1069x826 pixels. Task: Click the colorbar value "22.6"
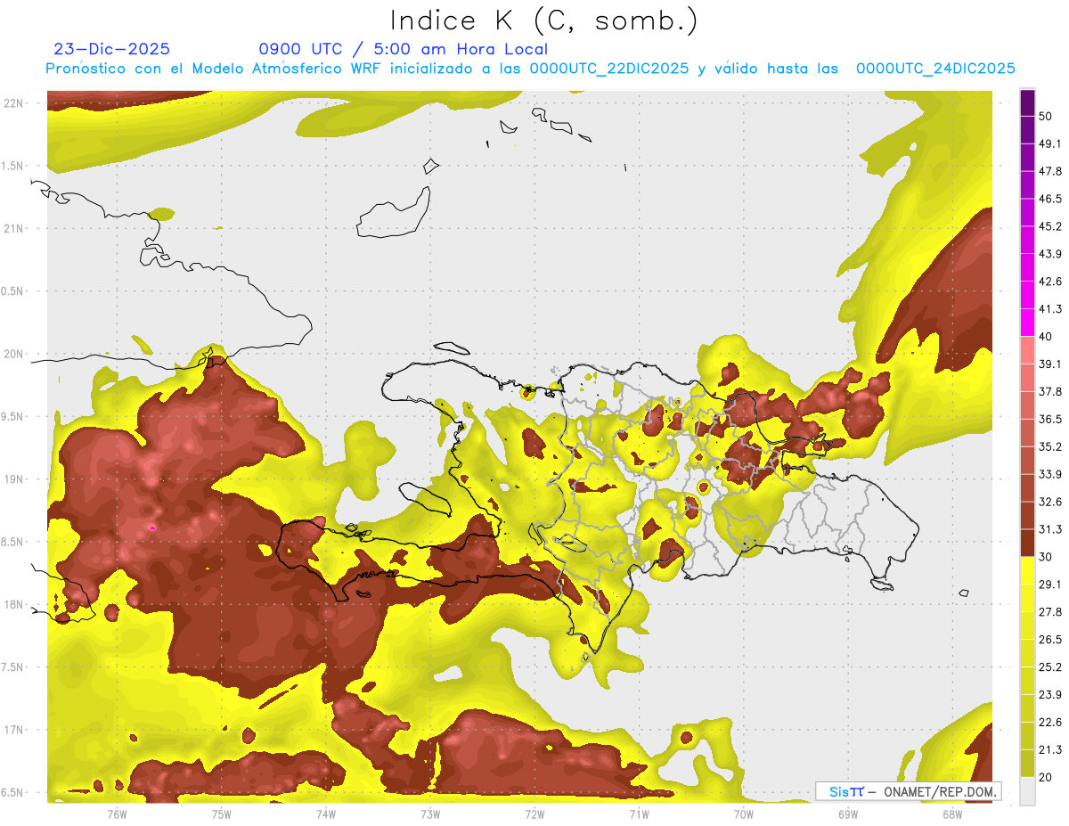[1050, 722]
